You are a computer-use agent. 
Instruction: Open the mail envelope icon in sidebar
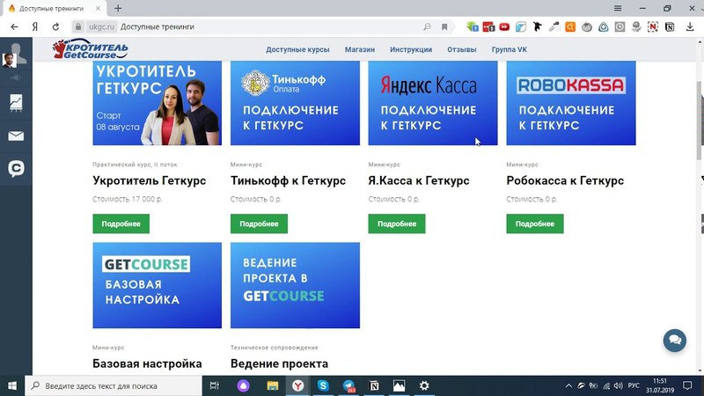16,136
